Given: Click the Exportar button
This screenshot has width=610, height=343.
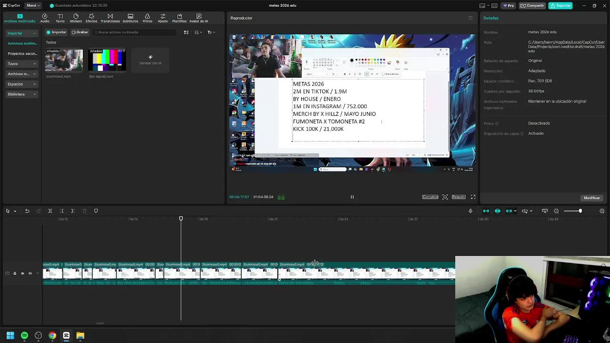Looking at the screenshot, I should point(560,6).
